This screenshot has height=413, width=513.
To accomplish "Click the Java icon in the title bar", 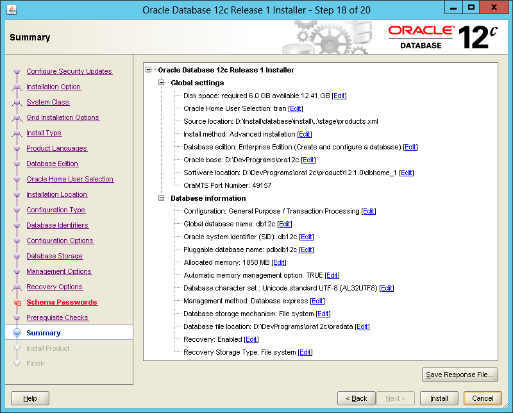I will pyautogui.click(x=12, y=10).
